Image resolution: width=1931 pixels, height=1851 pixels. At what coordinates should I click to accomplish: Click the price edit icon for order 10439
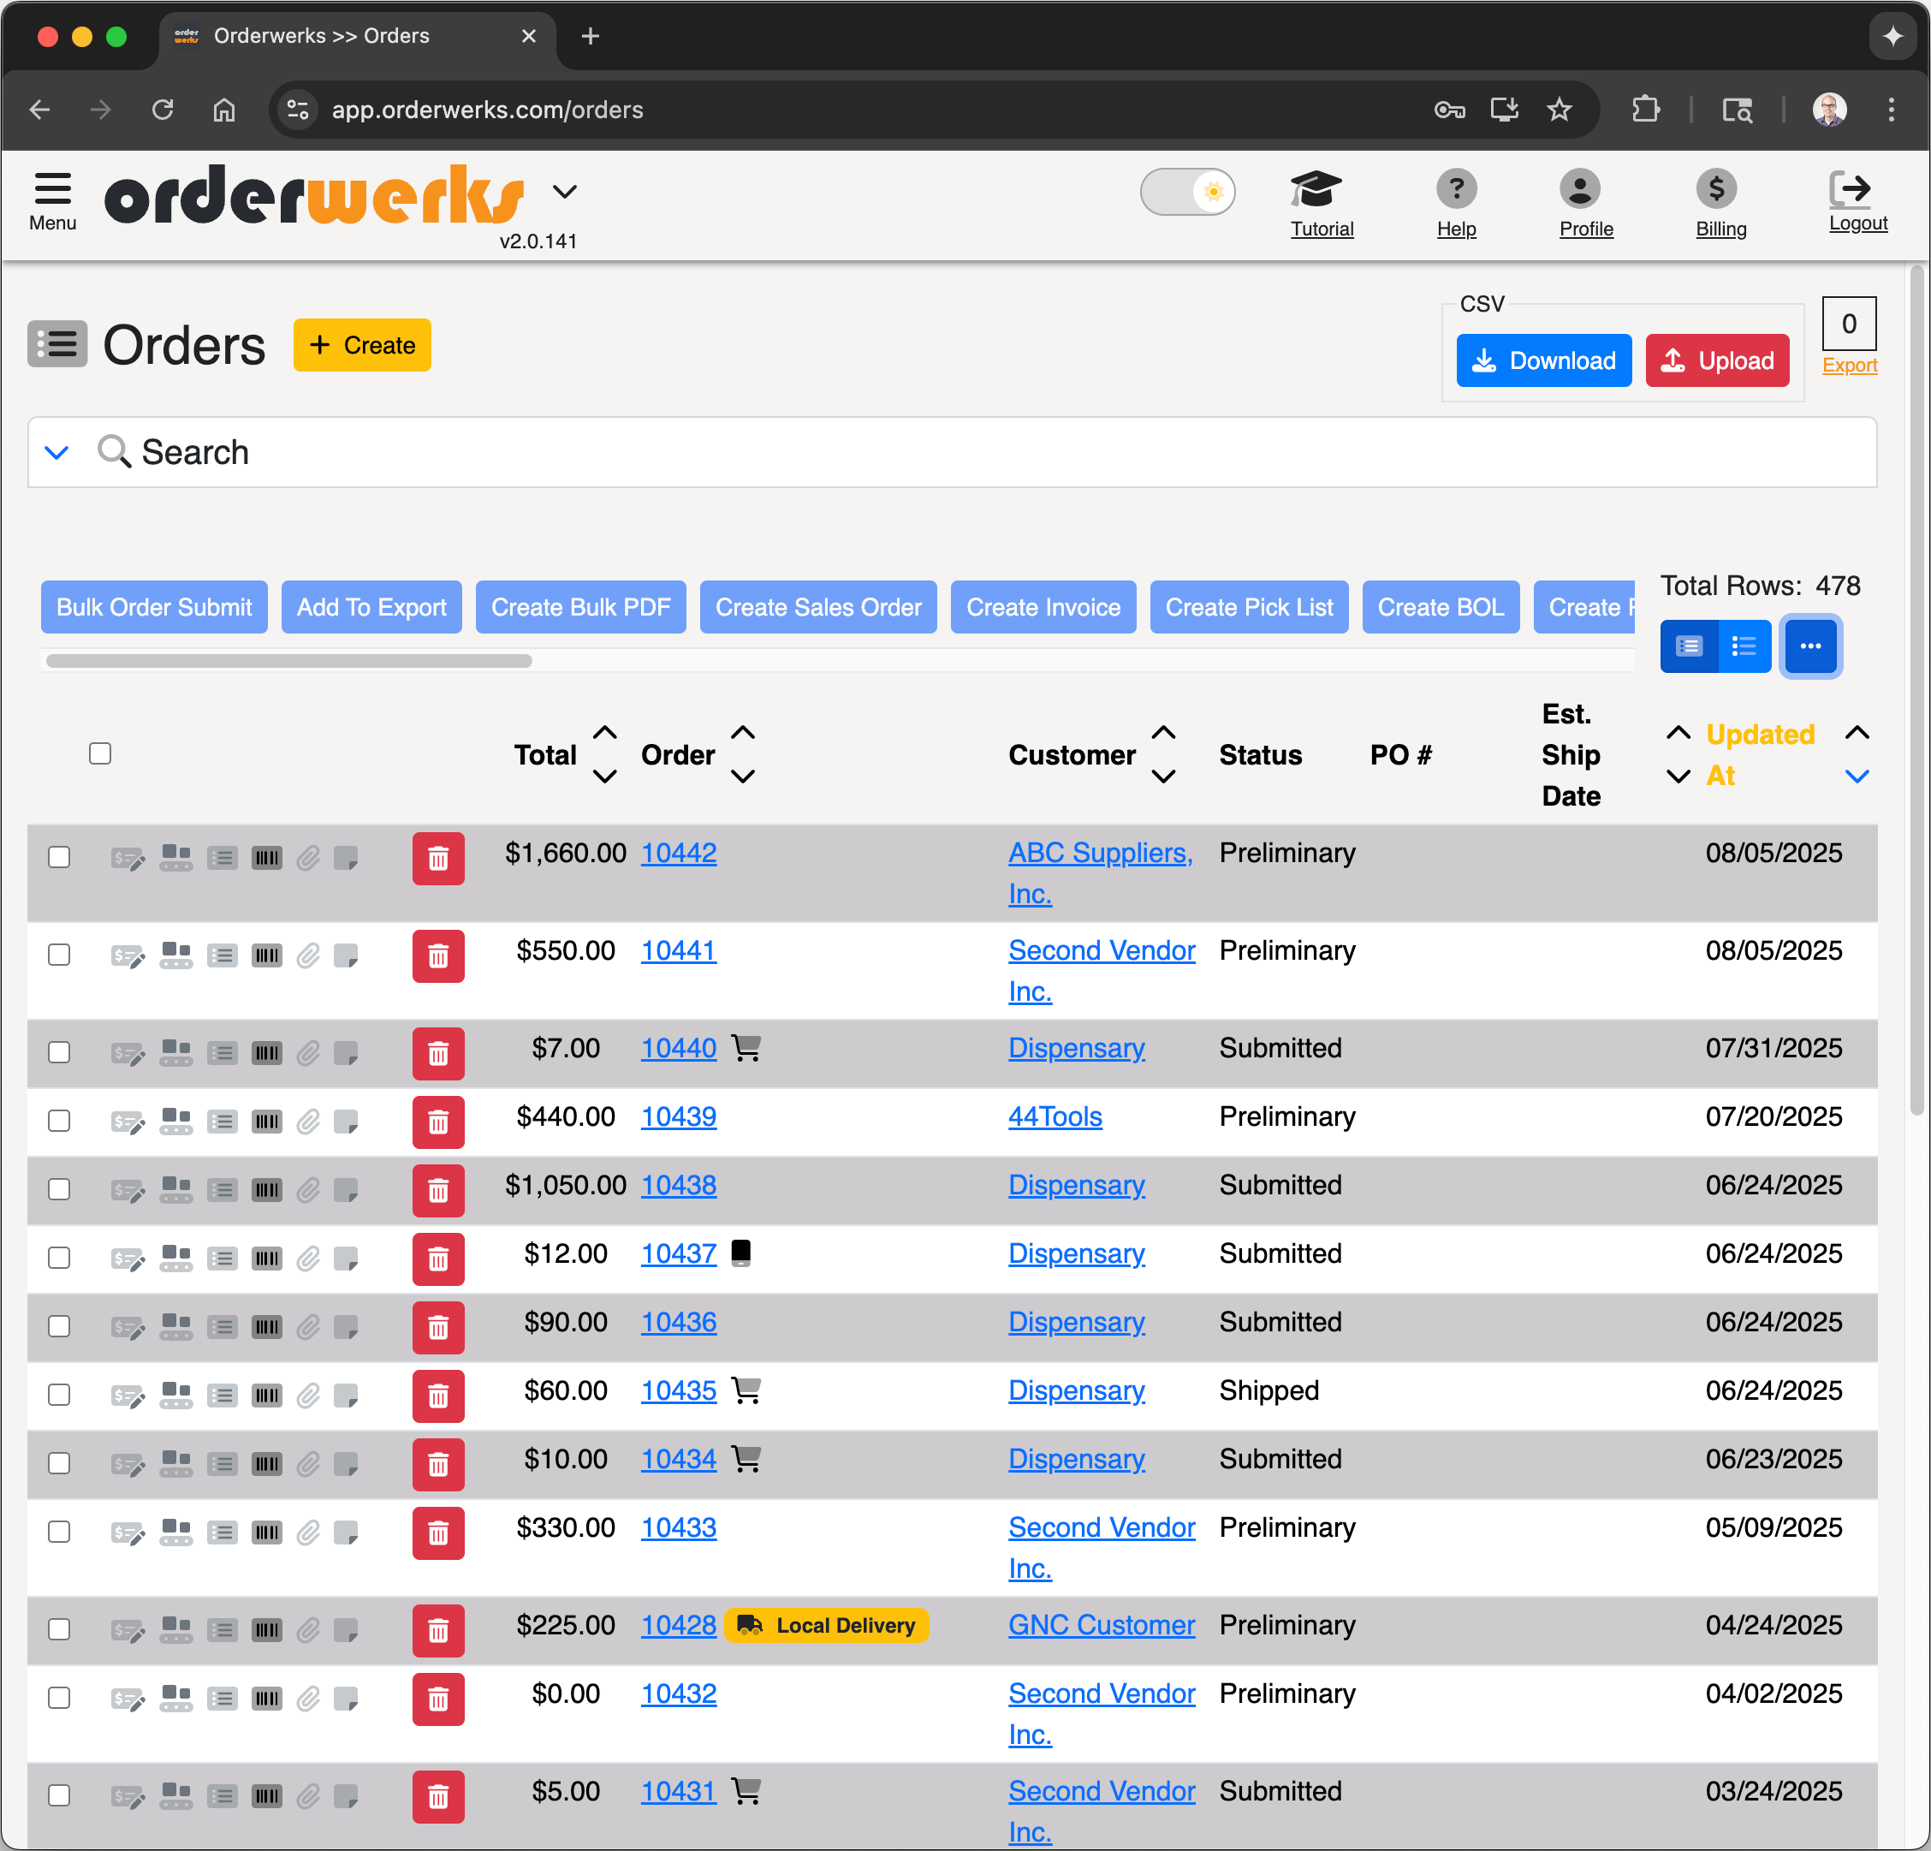point(128,1122)
